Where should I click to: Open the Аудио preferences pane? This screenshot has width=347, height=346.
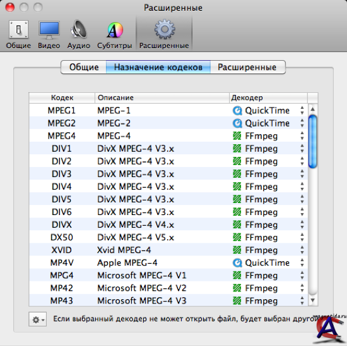79,34
